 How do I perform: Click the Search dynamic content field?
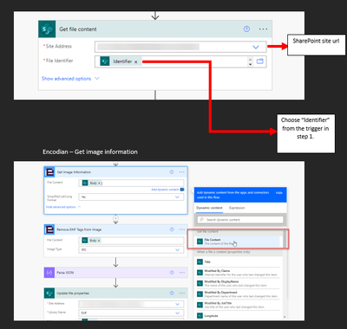[240, 220]
